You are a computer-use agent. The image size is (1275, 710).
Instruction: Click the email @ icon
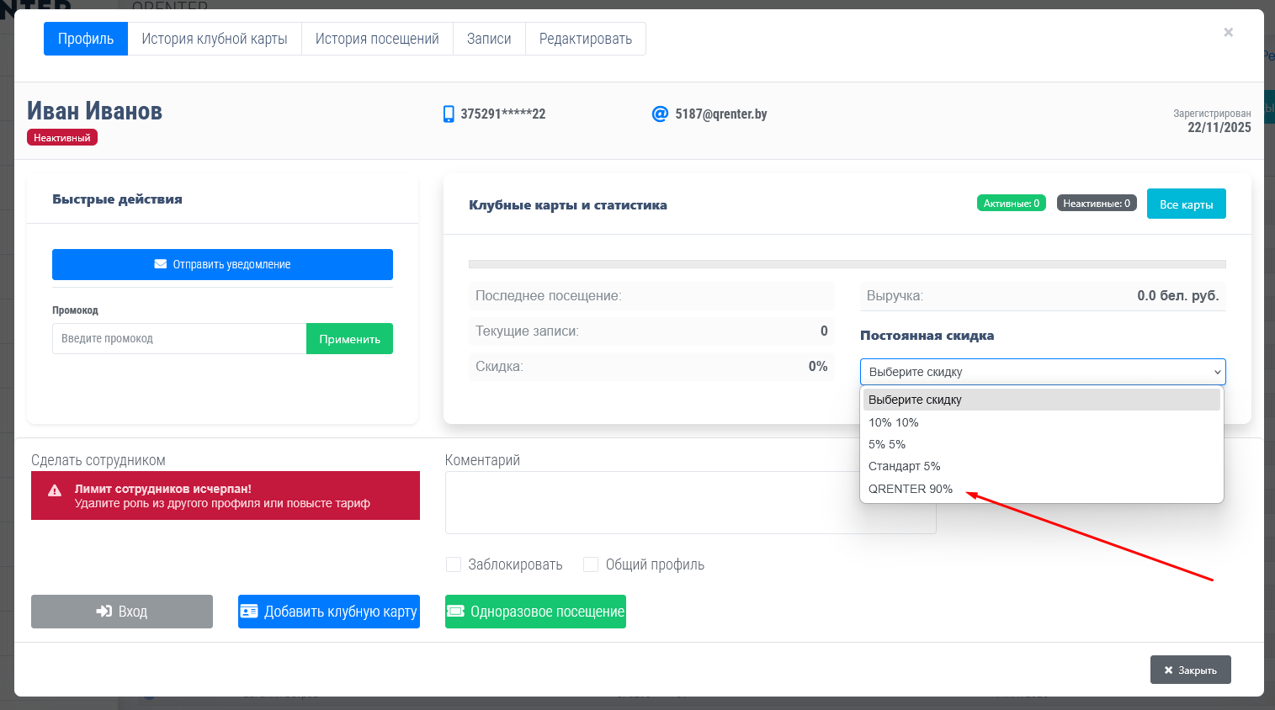[x=660, y=114]
